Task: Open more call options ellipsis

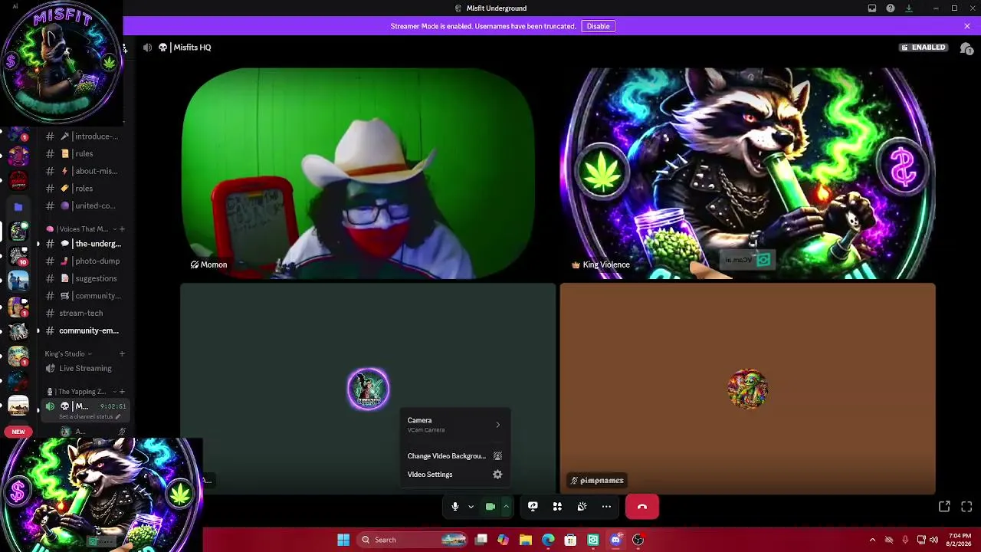Action: pos(606,506)
